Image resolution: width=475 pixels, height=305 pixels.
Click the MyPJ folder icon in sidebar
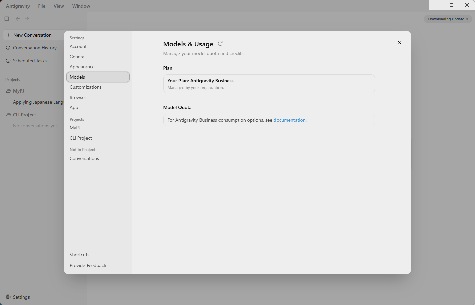click(x=8, y=91)
